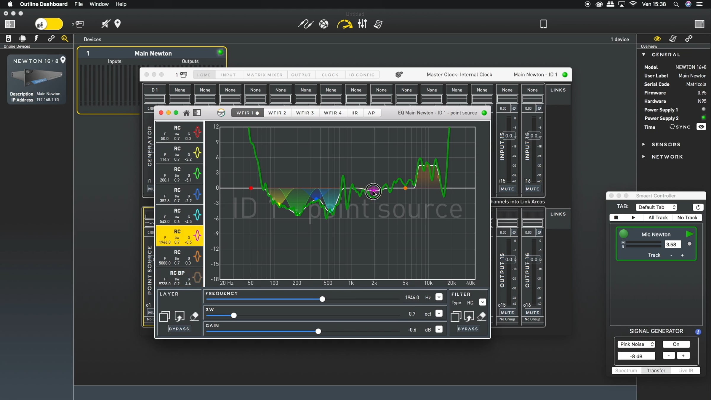Mute the Input 15 channel
The image size is (711, 400).
(507, 189)
